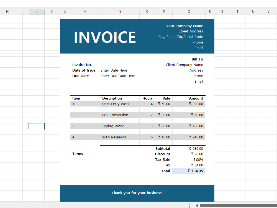Select the Discount value ₹ 20.00
Viewport: 277px width, 208px height.
(197, 154)
